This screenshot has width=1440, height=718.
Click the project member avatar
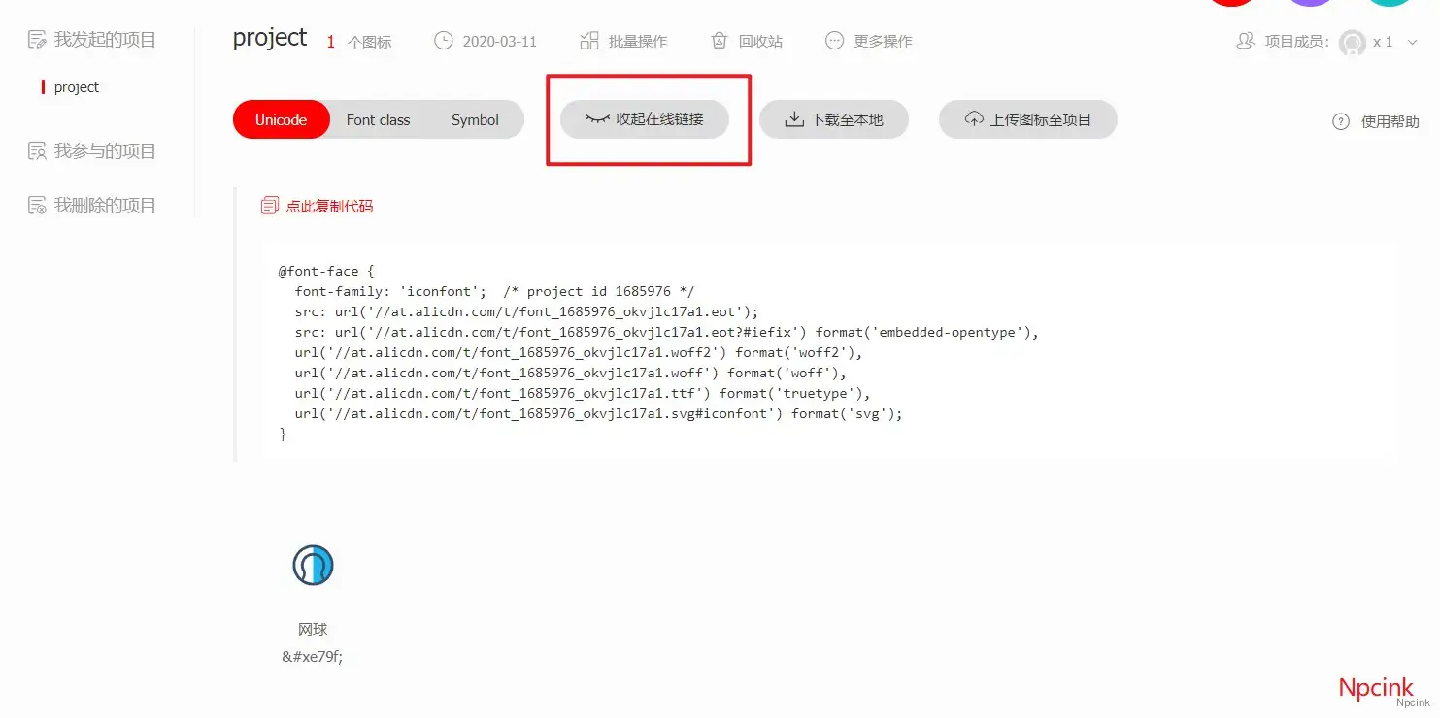1353,43
